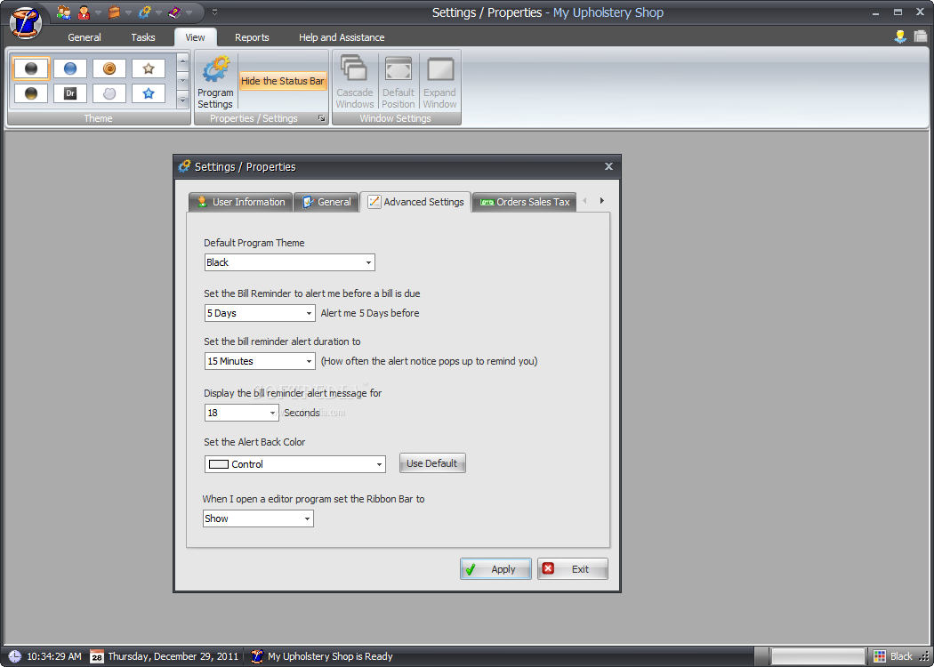The width and height of the screenshot is (934, 667).
Task: Click the purple help book icon
Action: click(174, 12)
